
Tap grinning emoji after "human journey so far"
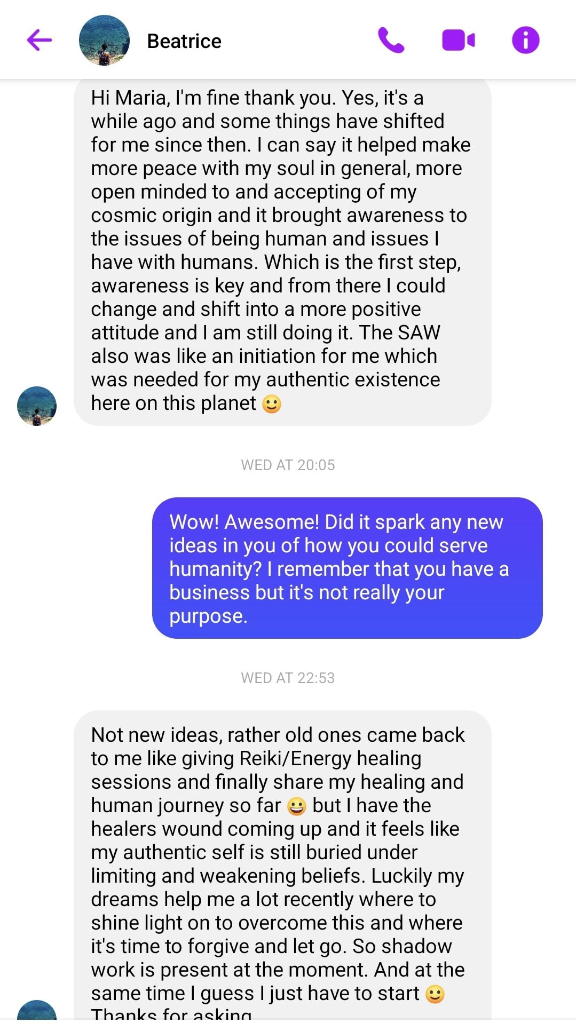click(x=296, y=806)
